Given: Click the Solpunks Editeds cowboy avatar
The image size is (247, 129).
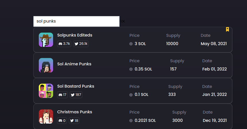Looking at the screenshot, I should (46, 40).
